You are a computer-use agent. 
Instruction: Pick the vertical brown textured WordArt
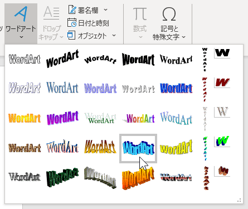[206, 178]
